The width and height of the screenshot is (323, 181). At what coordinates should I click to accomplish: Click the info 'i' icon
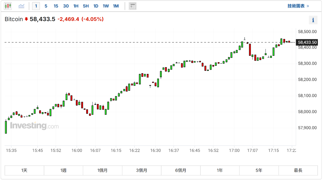click(x=313, y=20)
